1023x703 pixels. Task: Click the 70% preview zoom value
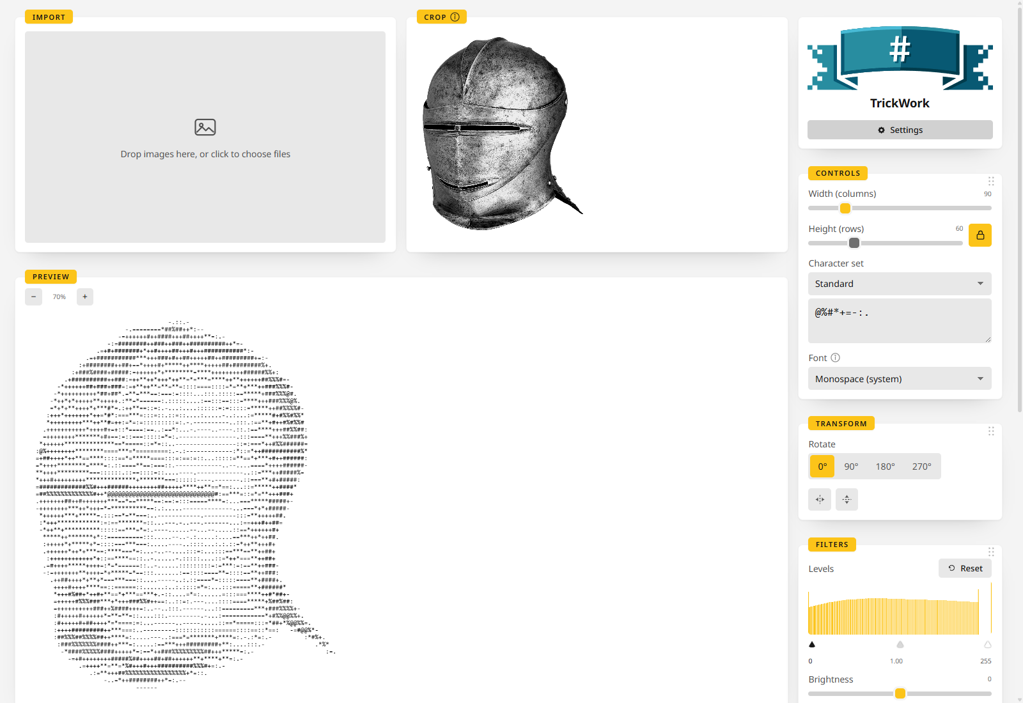[59, 297]
